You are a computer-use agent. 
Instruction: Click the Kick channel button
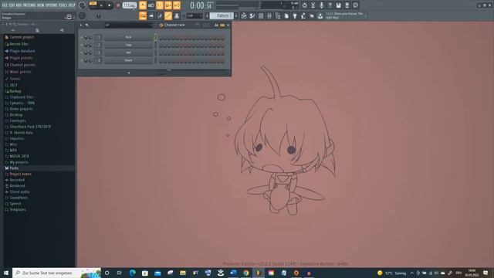coord(128,38)
